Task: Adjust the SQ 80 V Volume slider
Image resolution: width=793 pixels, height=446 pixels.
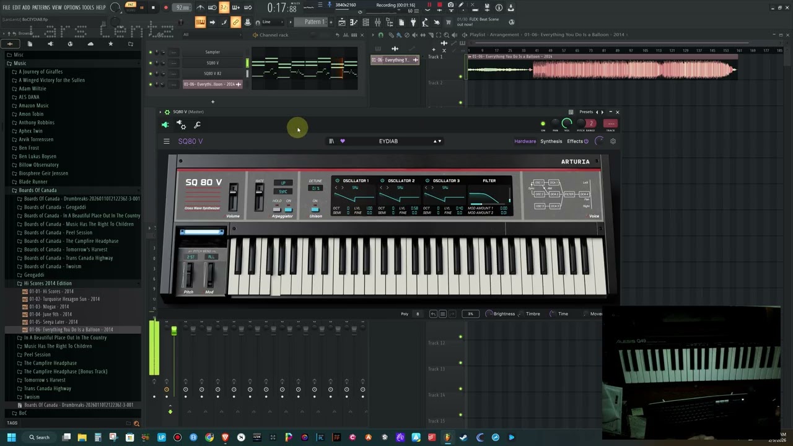Action: 233,198
